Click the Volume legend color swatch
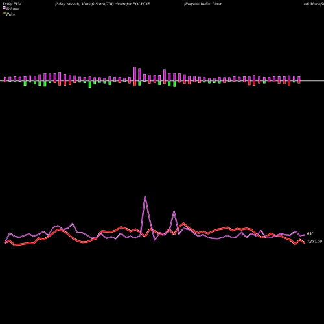The height and width of the screenshot is (324, 324). [x=4, y=8]
